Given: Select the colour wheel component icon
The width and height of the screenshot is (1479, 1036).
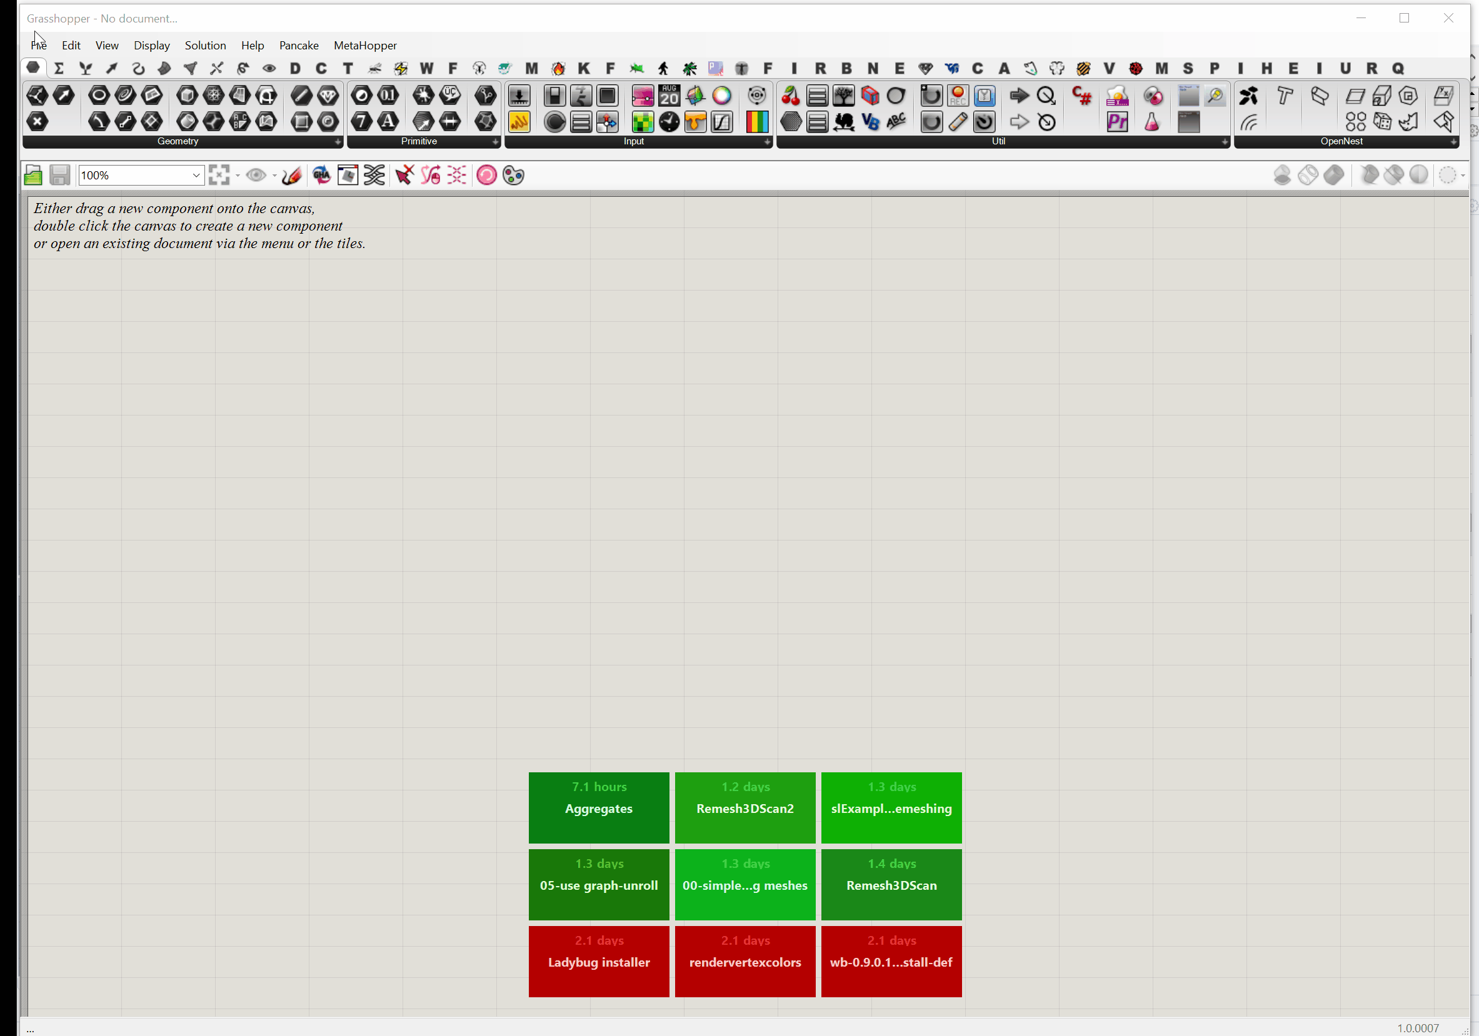Looking at the screenshot, I should coord(721,96).
